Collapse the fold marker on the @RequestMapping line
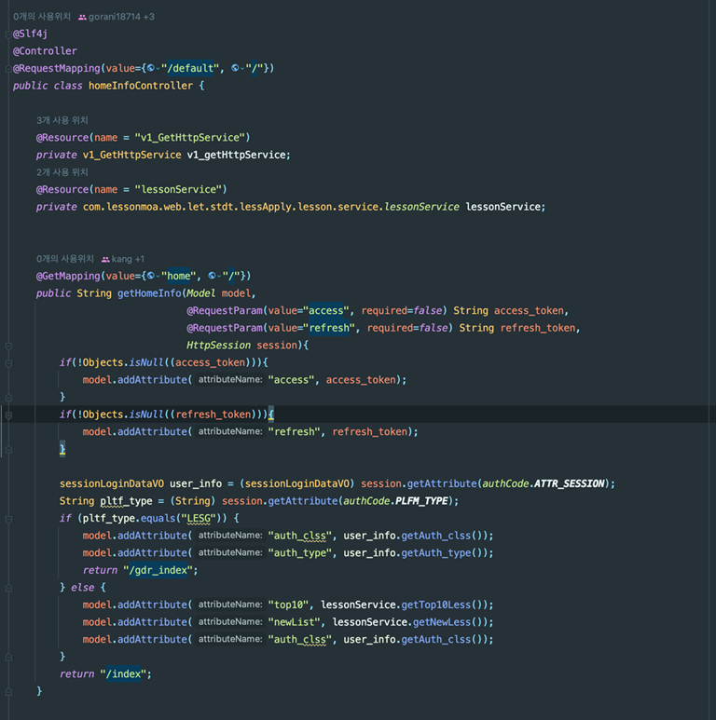The height and width of the screenshot is (720, 716). pos(8,69)
